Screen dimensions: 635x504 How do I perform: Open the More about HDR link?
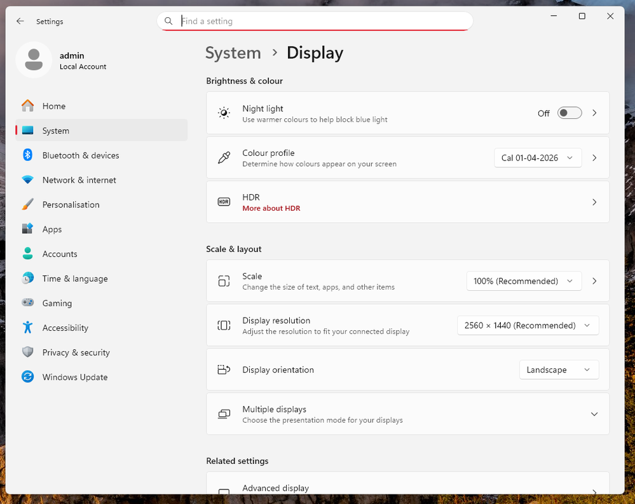click(271, 208)
